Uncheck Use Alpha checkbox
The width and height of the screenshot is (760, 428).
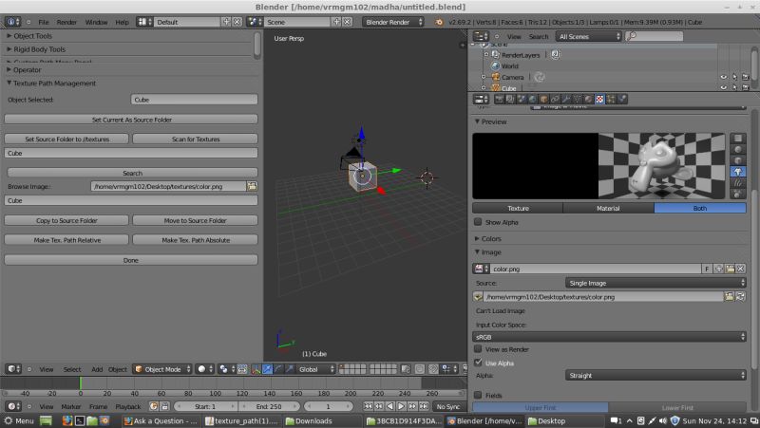(x=478, y=363)
